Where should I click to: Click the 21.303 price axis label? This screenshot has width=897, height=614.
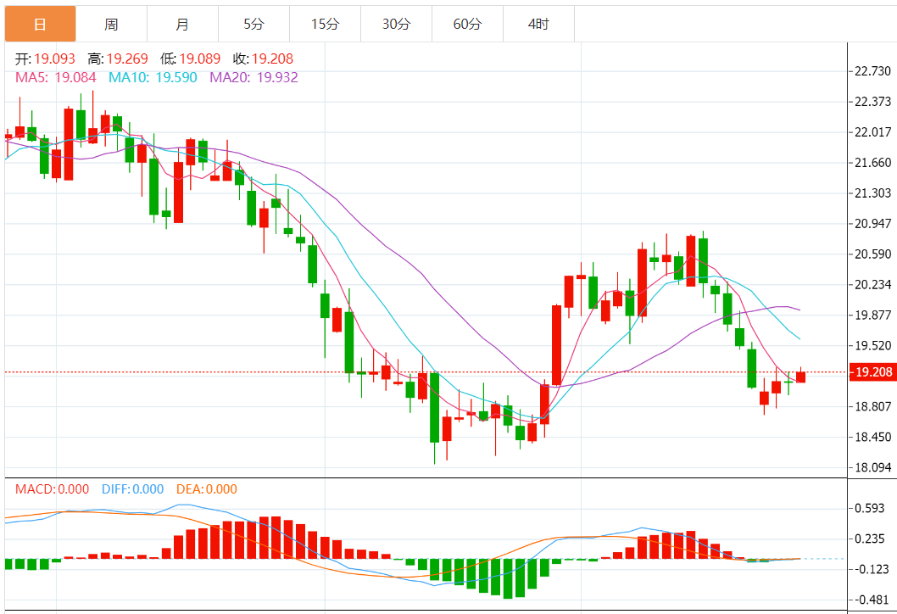tap(872, 193)
